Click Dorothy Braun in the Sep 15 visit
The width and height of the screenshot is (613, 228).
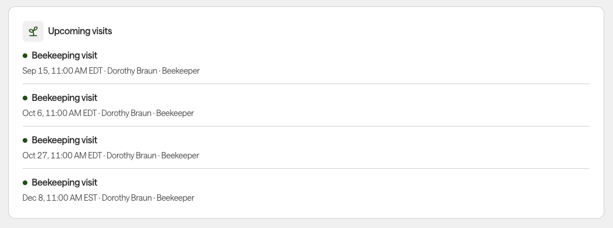132,71
